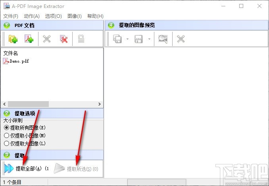
Task: Close the A-PDF Image Extractor window
Action: [x=259, y=6]
